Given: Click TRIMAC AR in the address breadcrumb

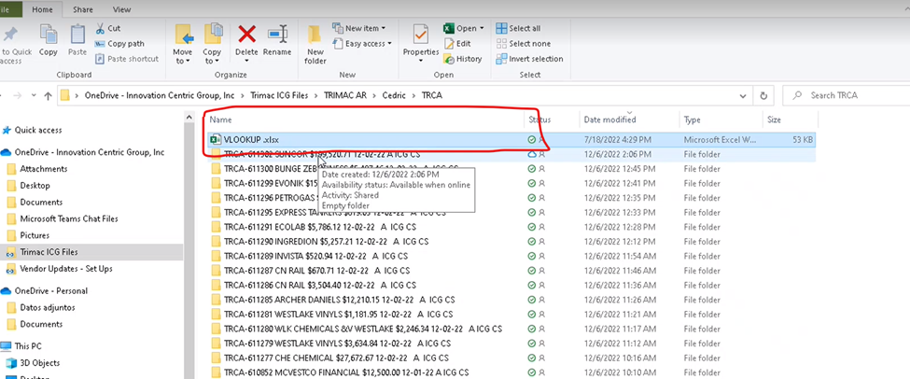Looking at the screenshot, I should (x=344, y=95).
